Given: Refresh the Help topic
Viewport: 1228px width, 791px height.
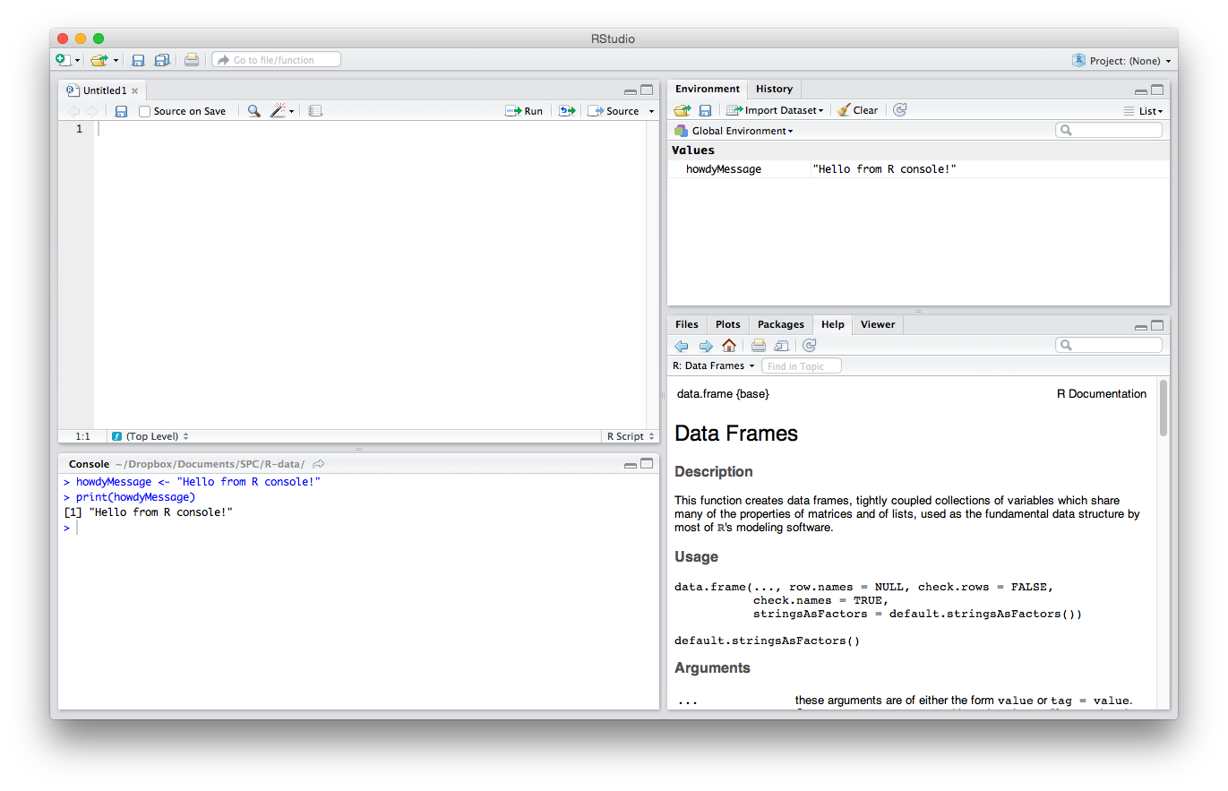Looking at the screenshot, I should click(x=810, y=346).
